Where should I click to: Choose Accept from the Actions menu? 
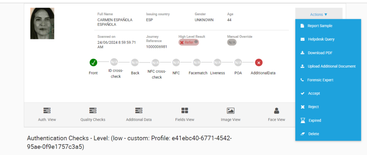point(314,93)
